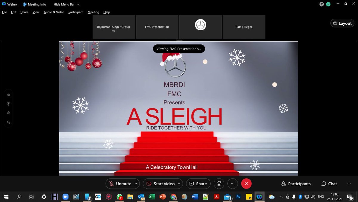Expand video options arrow beside Start video

point(179,184)
